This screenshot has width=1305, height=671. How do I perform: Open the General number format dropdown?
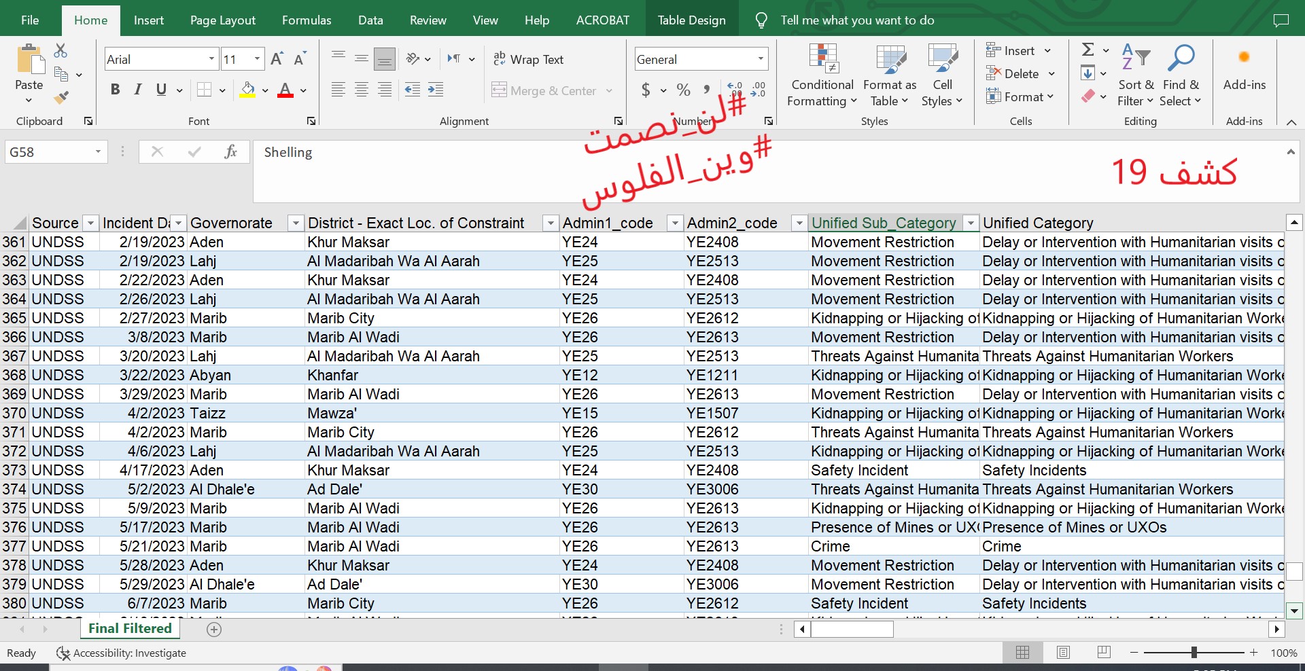click(761, 59)
